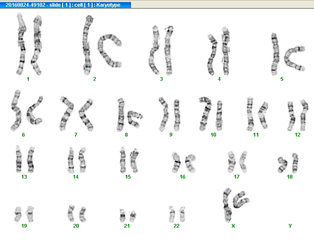
Task: Select the chromosome 8 pair image
Action: pos(130,115)
